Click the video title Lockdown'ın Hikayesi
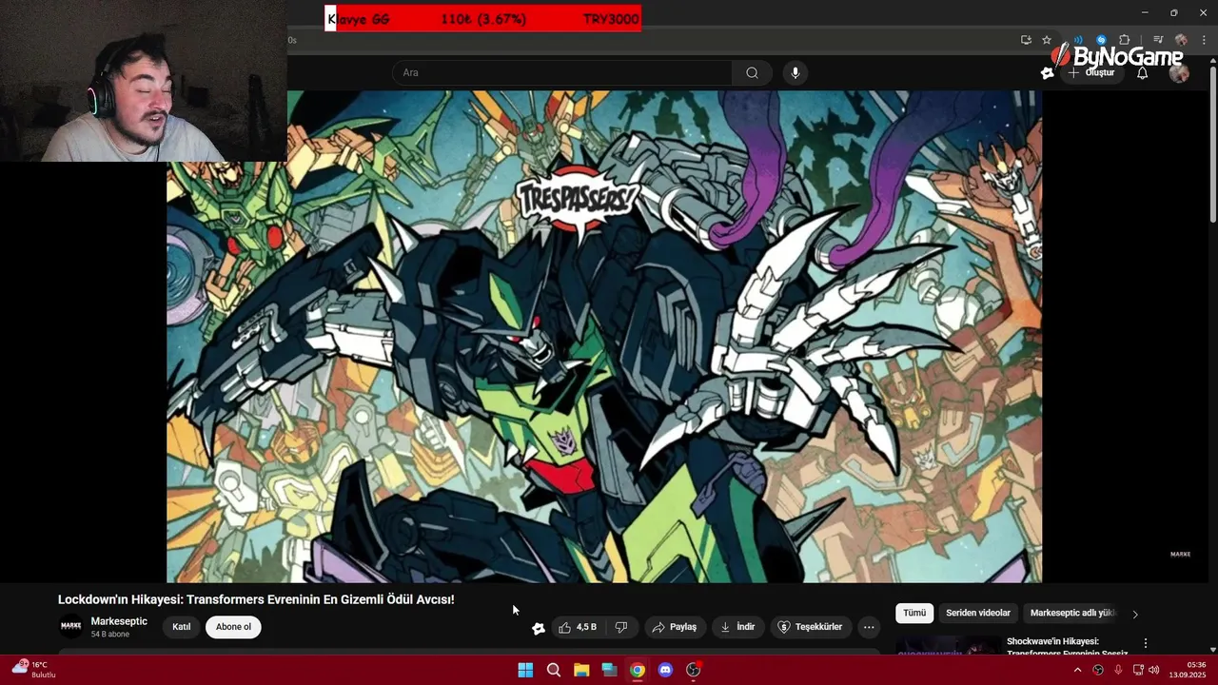 (256, 599)
